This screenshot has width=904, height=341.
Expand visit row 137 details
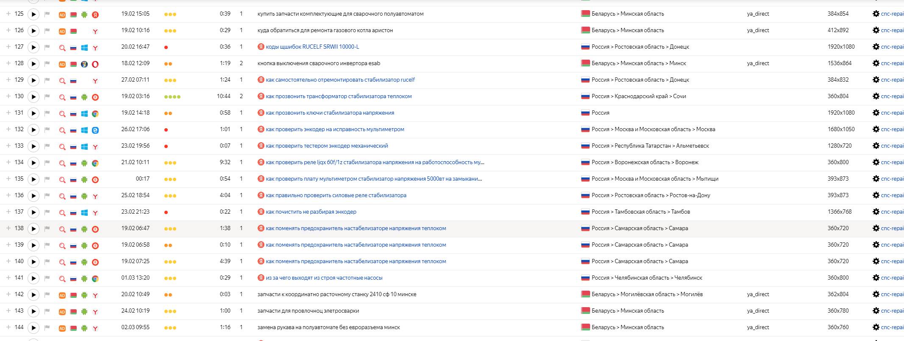tap(8, 212)
